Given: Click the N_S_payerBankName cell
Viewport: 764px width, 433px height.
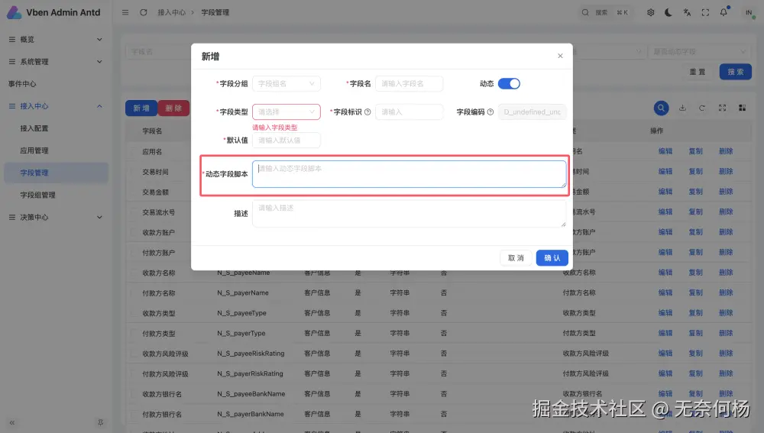Looking at the screenshot, I should point(251,414).
